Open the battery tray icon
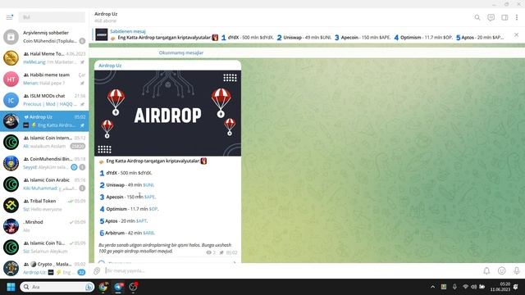 pos(482,287)
